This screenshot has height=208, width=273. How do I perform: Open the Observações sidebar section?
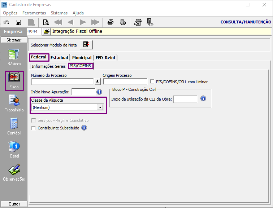(x=14, y=172)
